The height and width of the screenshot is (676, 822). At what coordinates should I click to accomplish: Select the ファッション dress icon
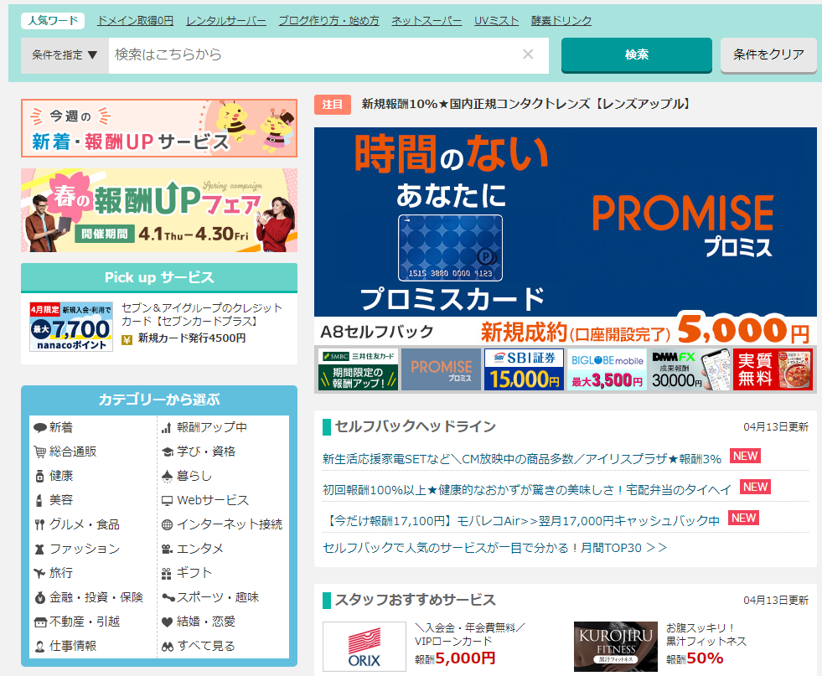point(39,550)
